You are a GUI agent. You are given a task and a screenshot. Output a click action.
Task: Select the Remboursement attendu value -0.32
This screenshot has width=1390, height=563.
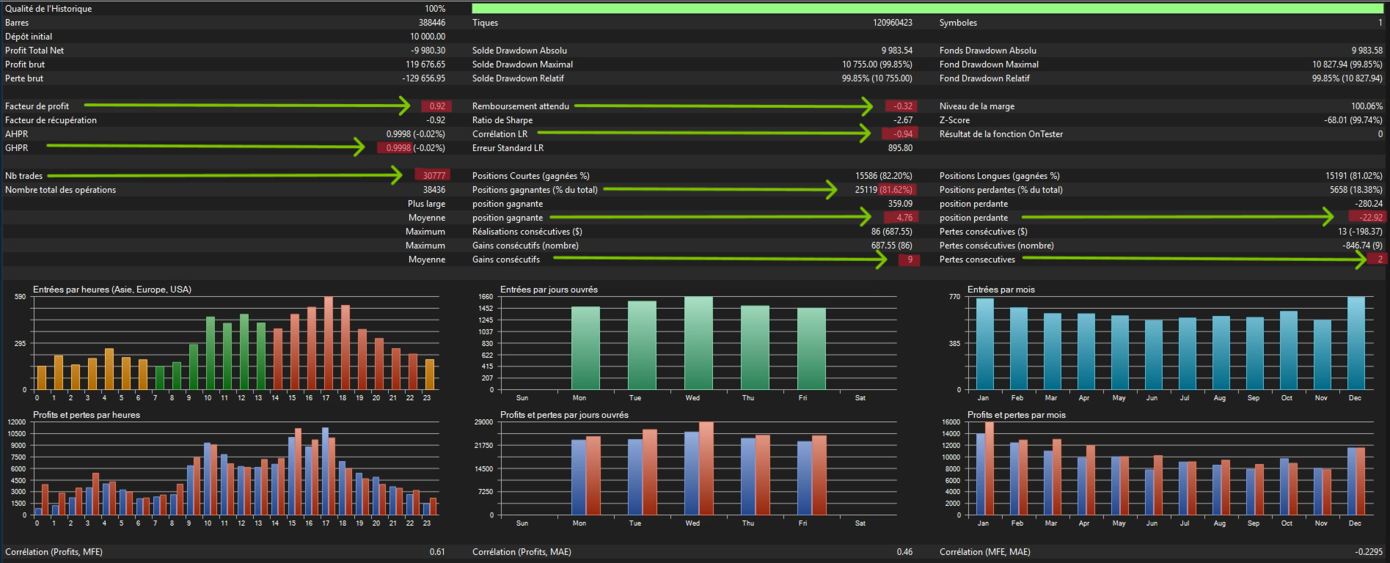click(901, 106)
